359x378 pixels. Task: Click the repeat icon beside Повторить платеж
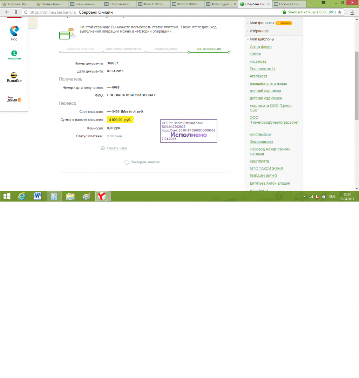pos(127,162)
